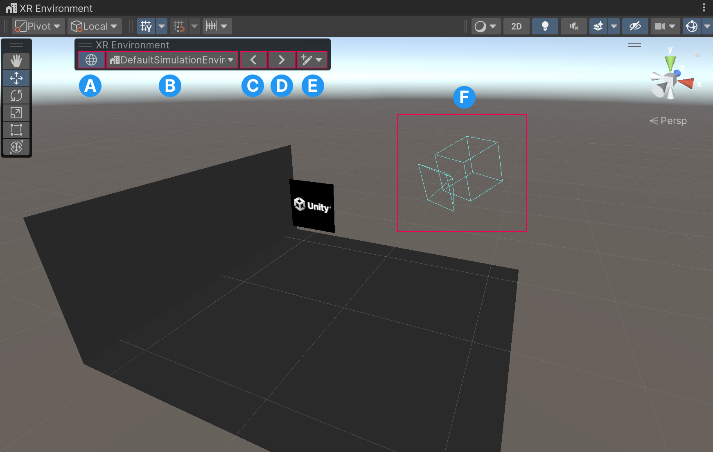Viewport: 713px width, 452px height.
Task: Switch the scene view to 2D mode
Action: pyautogui.click(x=516, y=26)
